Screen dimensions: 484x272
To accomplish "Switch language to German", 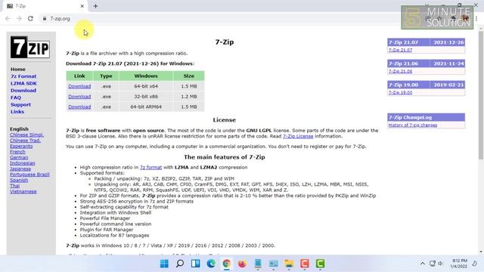I will coord(19,158).
